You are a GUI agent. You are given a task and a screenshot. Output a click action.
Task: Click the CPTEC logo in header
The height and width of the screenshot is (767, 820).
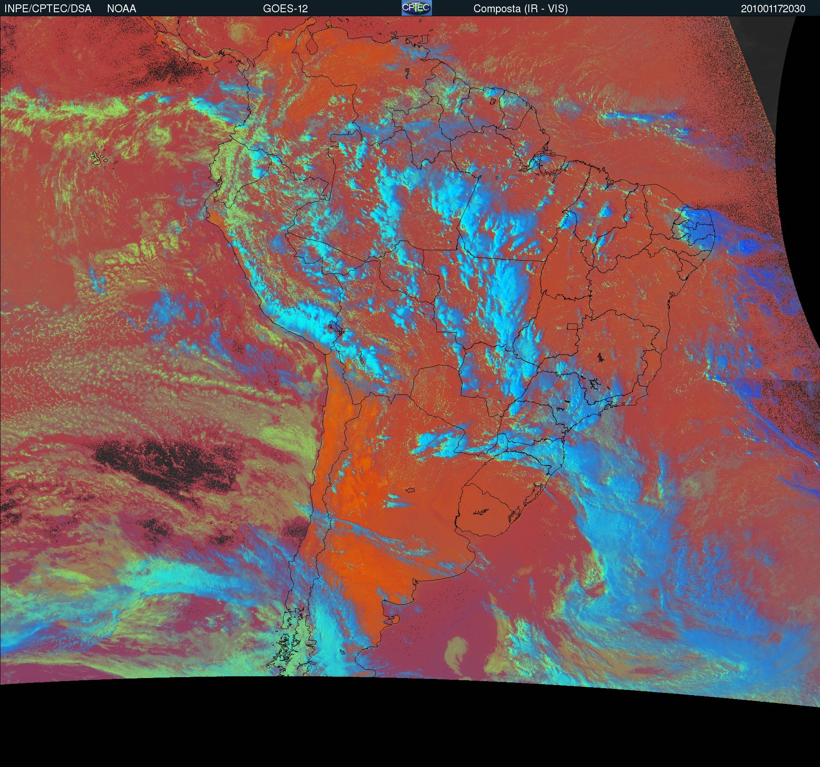416,8
